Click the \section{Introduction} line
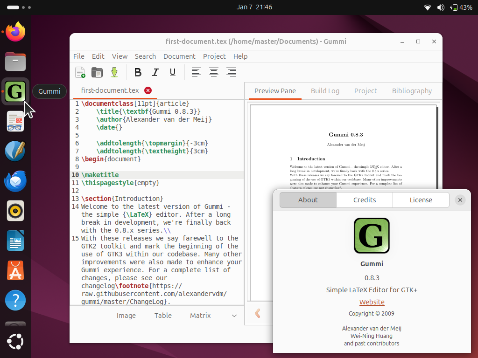 tap(122, 199)
